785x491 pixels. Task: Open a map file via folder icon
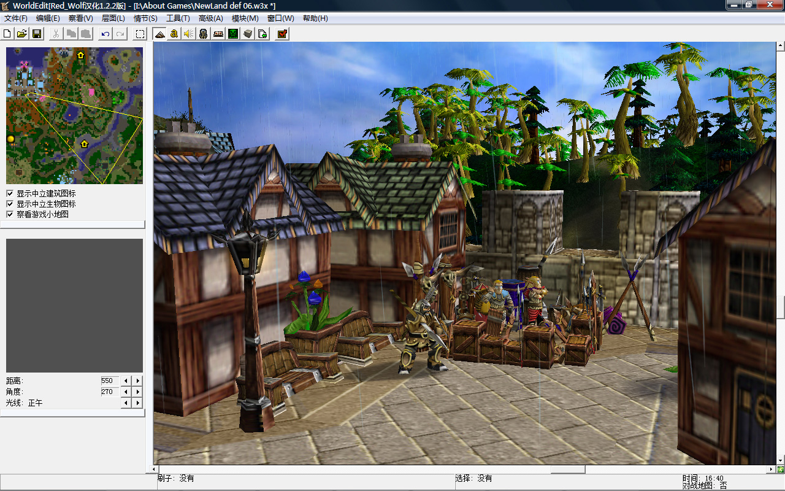pos(22,34)
